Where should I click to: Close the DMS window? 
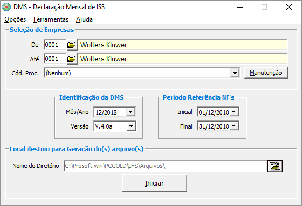[x=289, y=8]
